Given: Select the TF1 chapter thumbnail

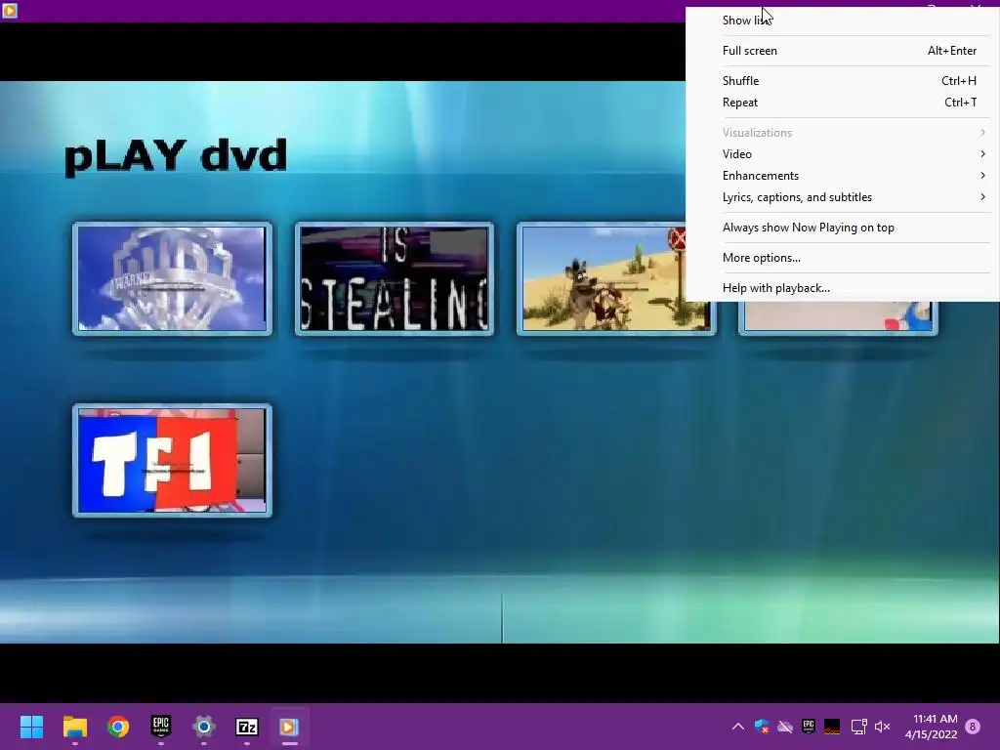Looking at the screenshot, I should pyautogui.click(x=172, y=460).
